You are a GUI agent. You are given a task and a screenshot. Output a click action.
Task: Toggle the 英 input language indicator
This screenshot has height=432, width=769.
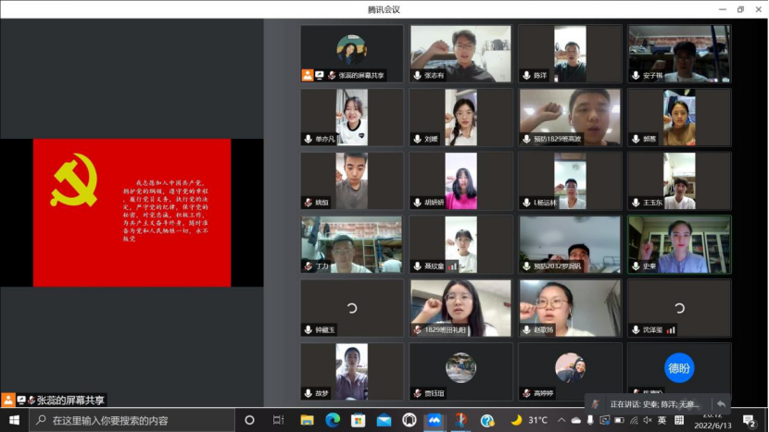[662, 421]
